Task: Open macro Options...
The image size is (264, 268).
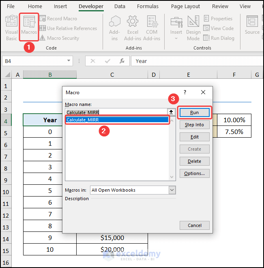Action: coord(195,173)
